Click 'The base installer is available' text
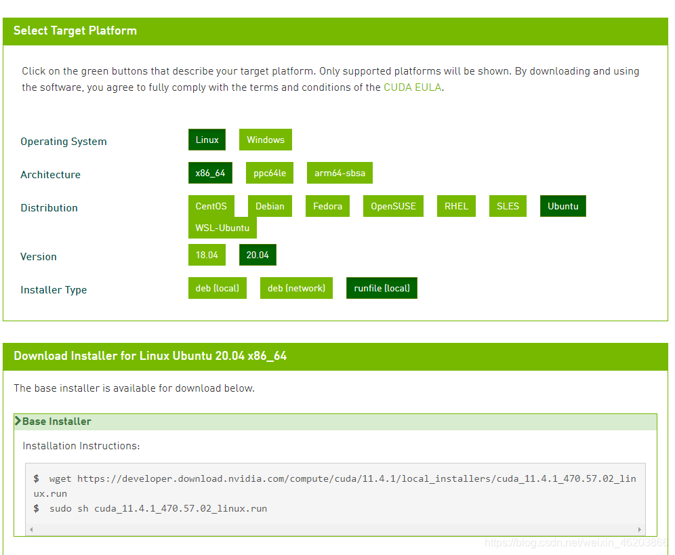Screen dimensions: 675x555 pos(134,388)
